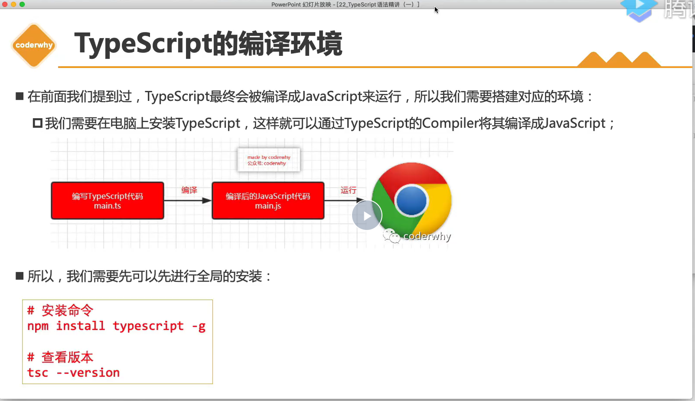Click the Chrome browser logo in diagram
This screenshot has width=695, height=401.
(x=411, y=201)
